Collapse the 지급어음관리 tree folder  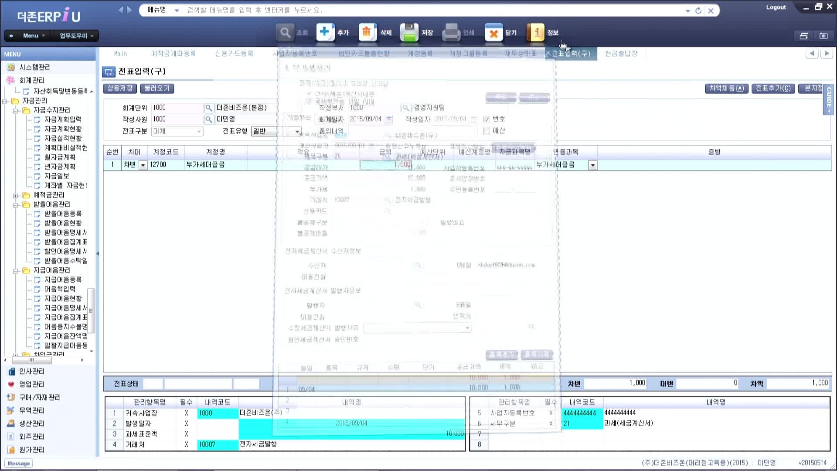16,271
